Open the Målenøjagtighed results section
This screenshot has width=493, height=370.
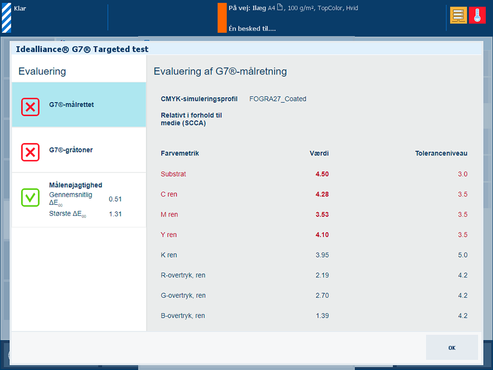[x=79, y=200]
